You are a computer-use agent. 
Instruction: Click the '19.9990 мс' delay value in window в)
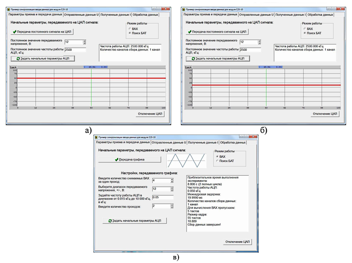point(195,197)
